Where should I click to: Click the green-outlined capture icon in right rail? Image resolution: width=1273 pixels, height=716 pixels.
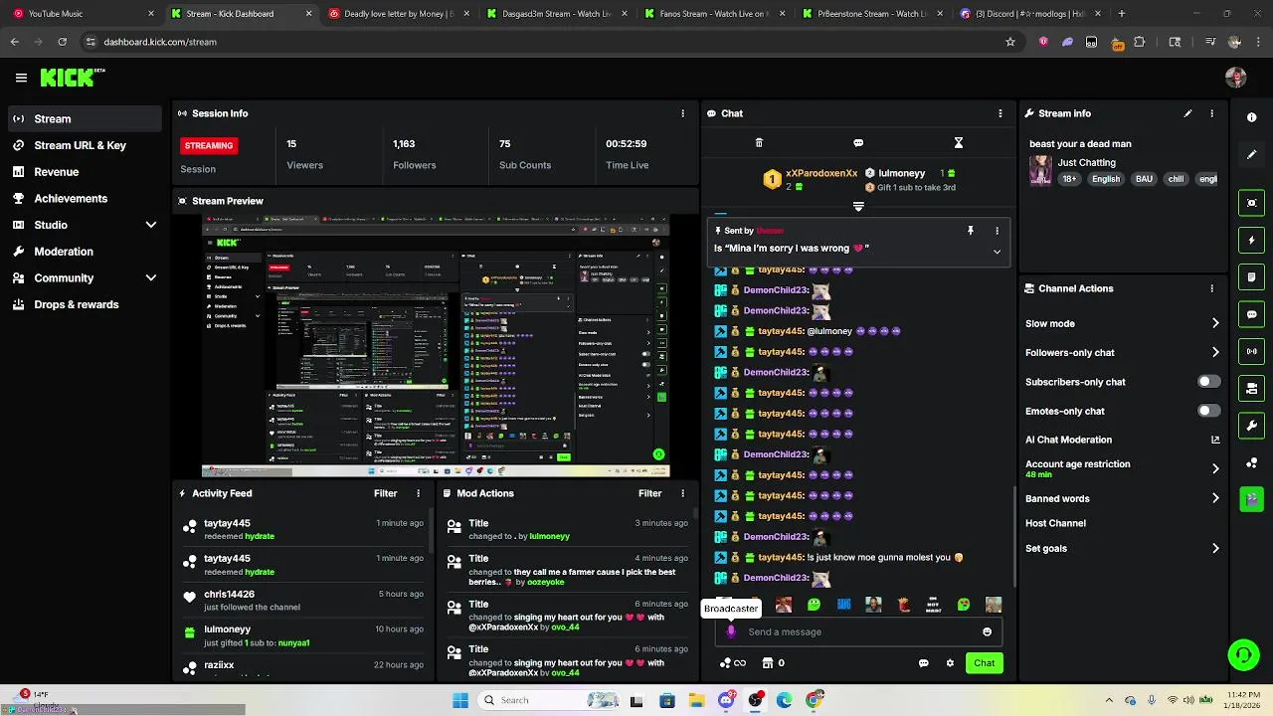[x=1251, y=203]
